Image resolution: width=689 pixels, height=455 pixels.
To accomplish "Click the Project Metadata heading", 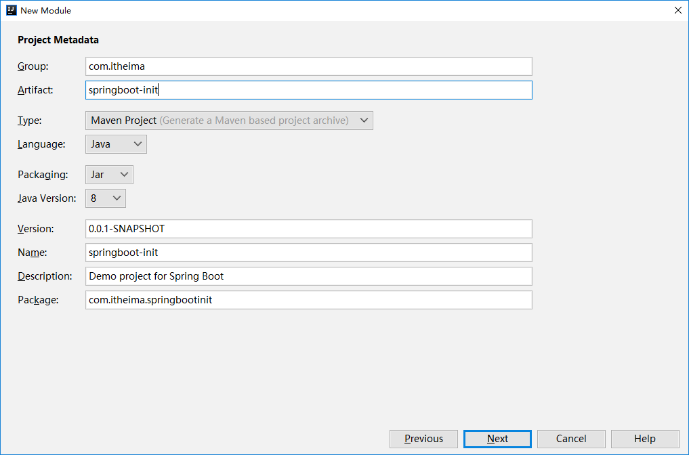I will [58, 40].
